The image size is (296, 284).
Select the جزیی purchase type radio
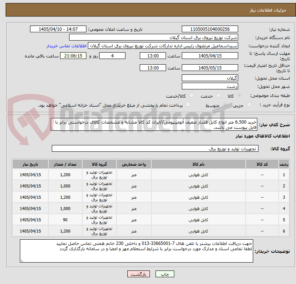(x=249, y=104)
